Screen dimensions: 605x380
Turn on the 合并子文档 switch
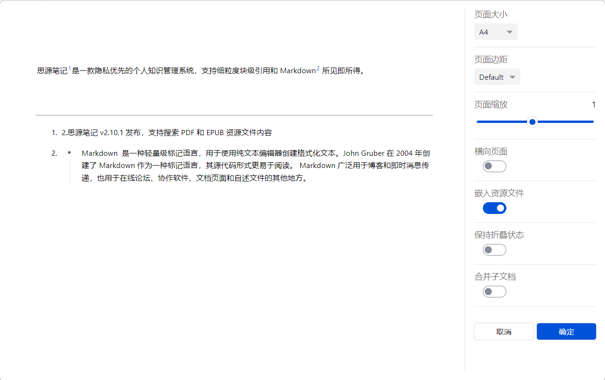point(494,292)
